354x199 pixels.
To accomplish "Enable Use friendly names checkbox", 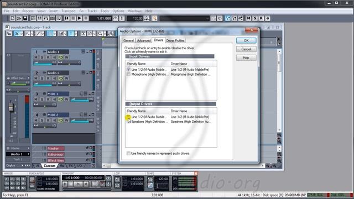I will [128, 154].
